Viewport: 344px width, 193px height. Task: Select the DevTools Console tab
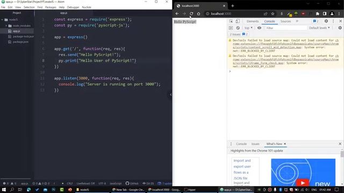(x=269, y=21)
